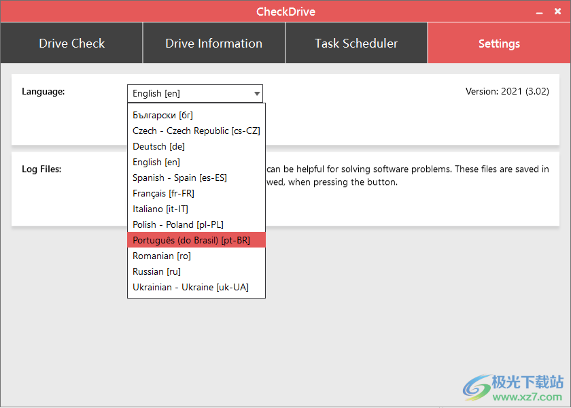Select Italiano [it-IT] language
This screenshot has width=571, height=408.
pyautogui.click(x=196, y=209)
